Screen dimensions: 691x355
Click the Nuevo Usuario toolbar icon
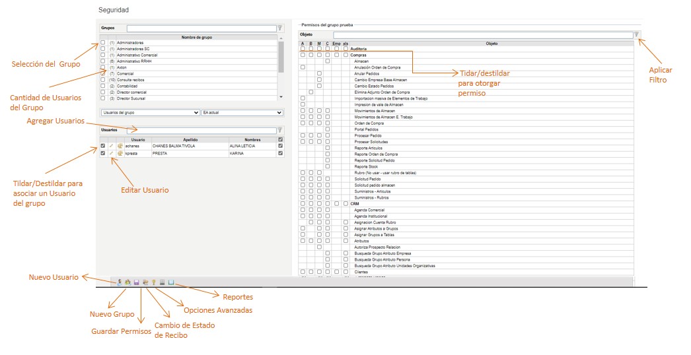point(119,282)
